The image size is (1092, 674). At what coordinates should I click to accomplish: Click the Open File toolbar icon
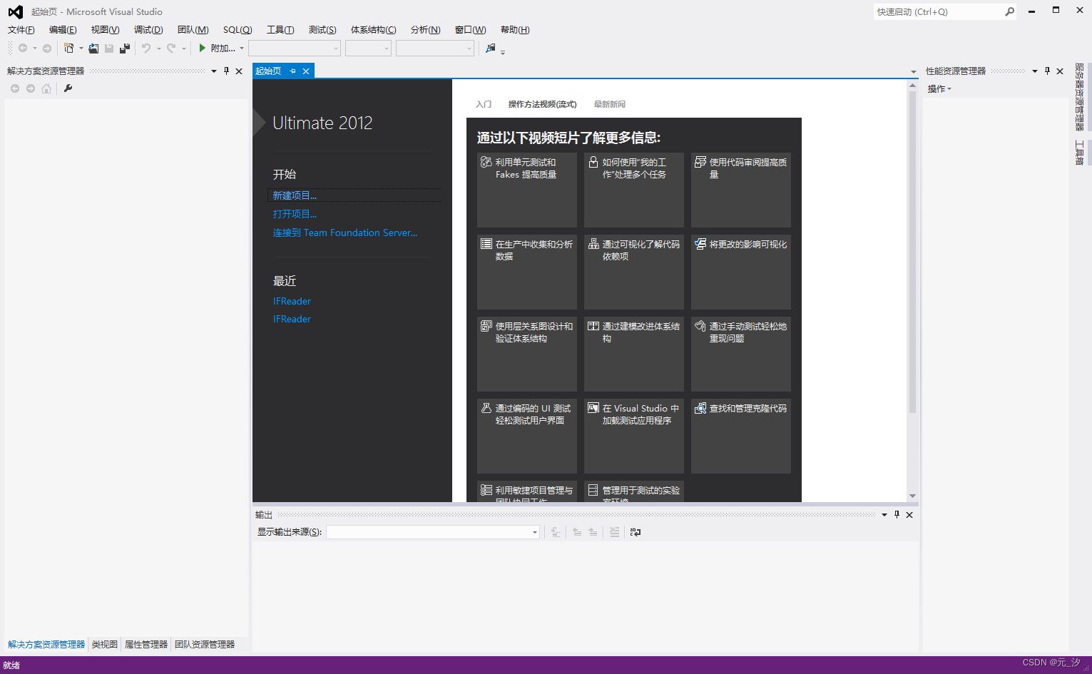point(93,48)
